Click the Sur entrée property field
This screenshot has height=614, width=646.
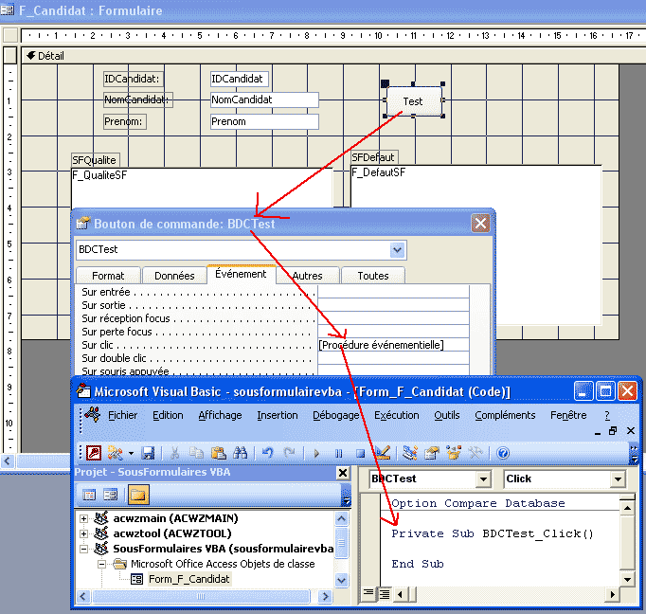pos(393,292)
